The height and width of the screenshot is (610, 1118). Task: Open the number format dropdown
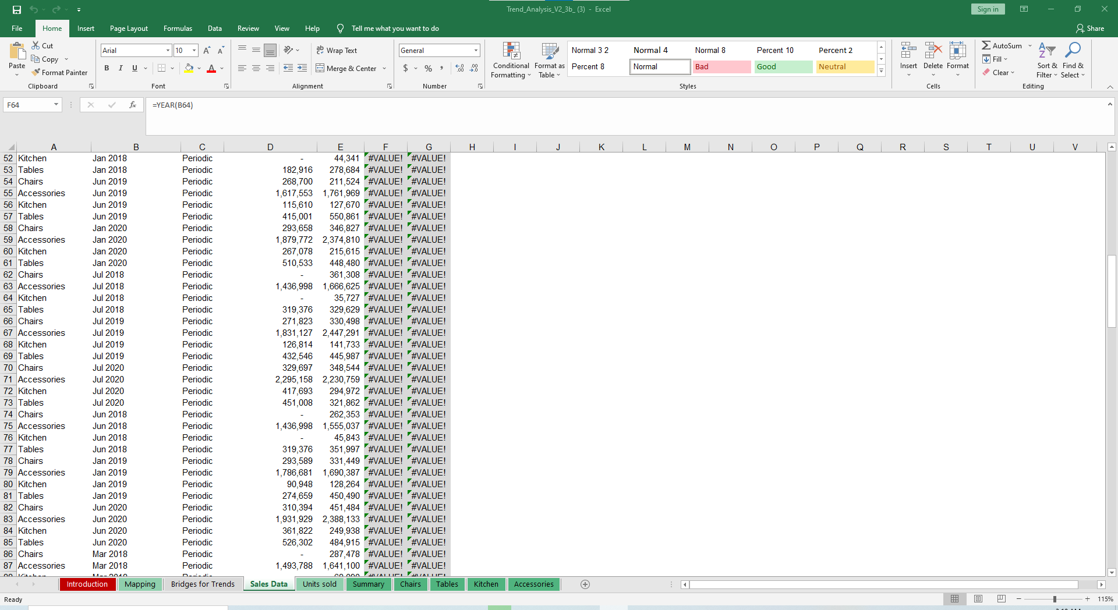click(476, 51)
